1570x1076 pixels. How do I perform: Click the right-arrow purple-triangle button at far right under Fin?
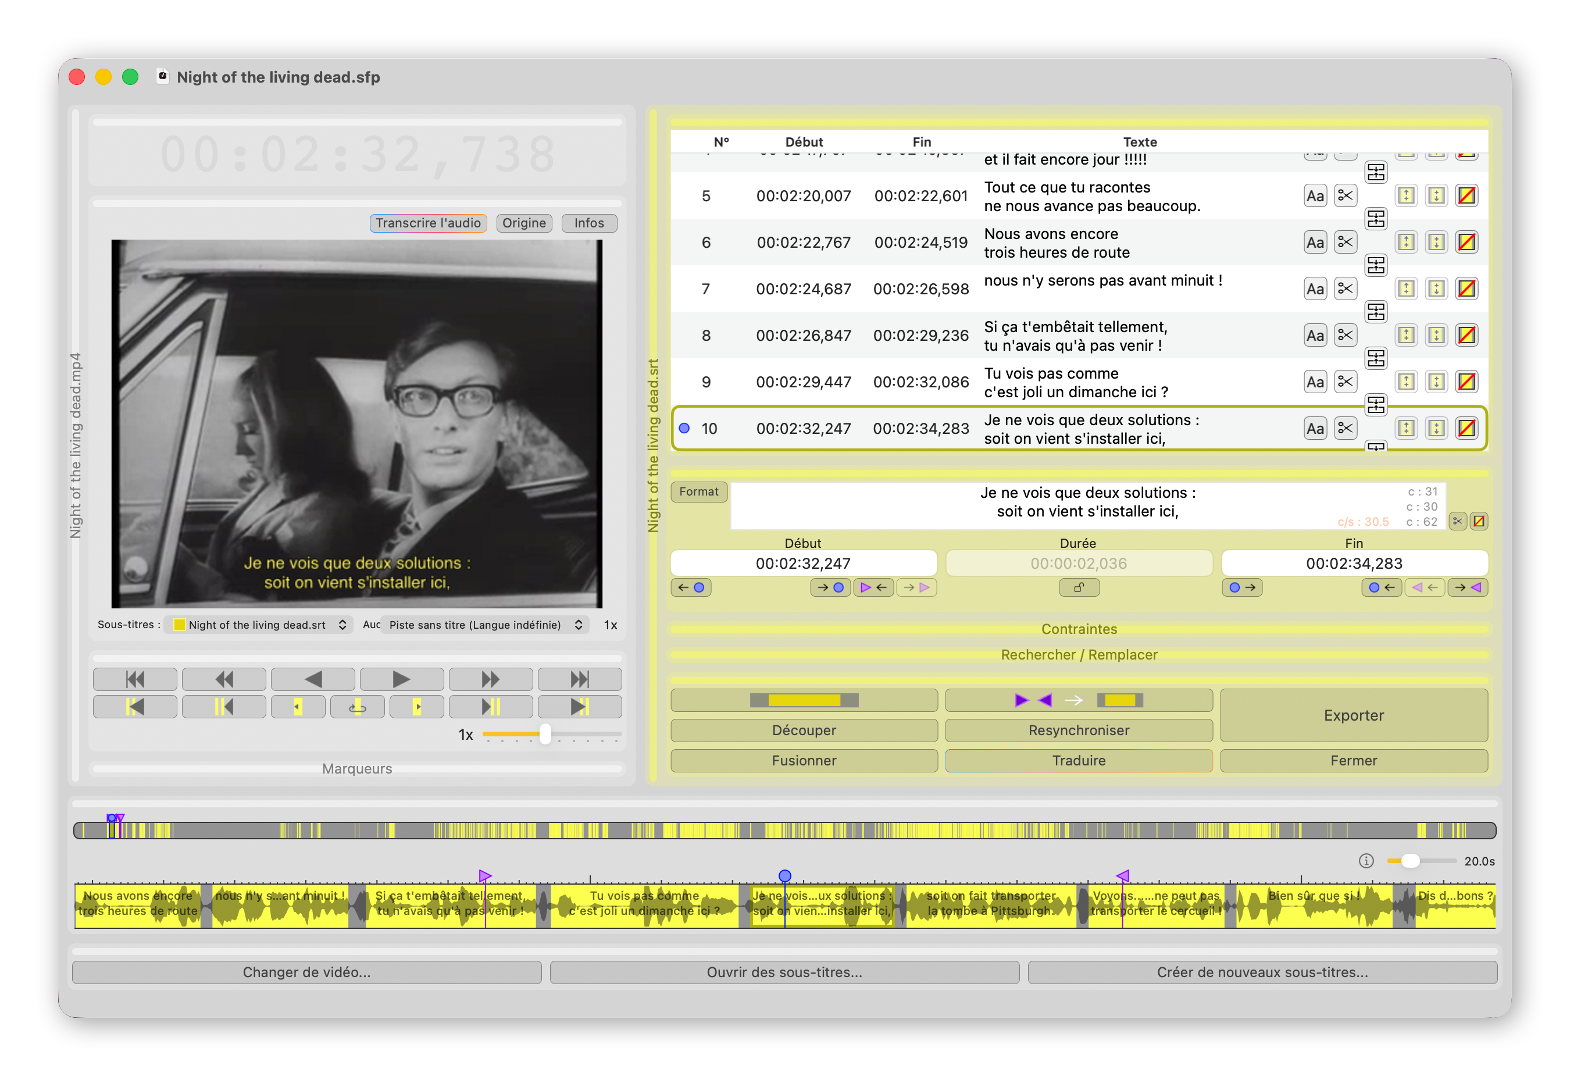[x=1467, y=587]
